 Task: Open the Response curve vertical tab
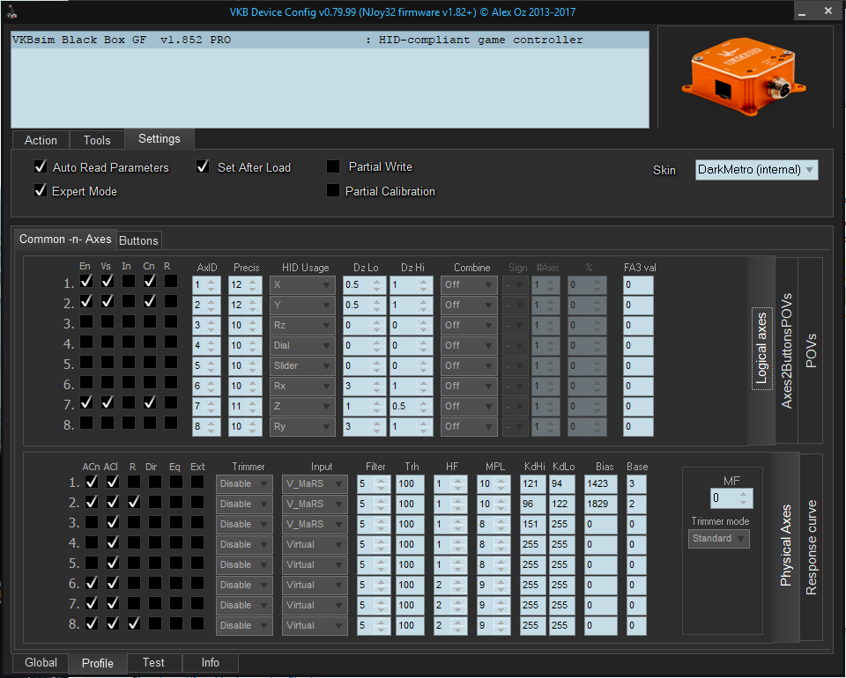coord(811,548)
